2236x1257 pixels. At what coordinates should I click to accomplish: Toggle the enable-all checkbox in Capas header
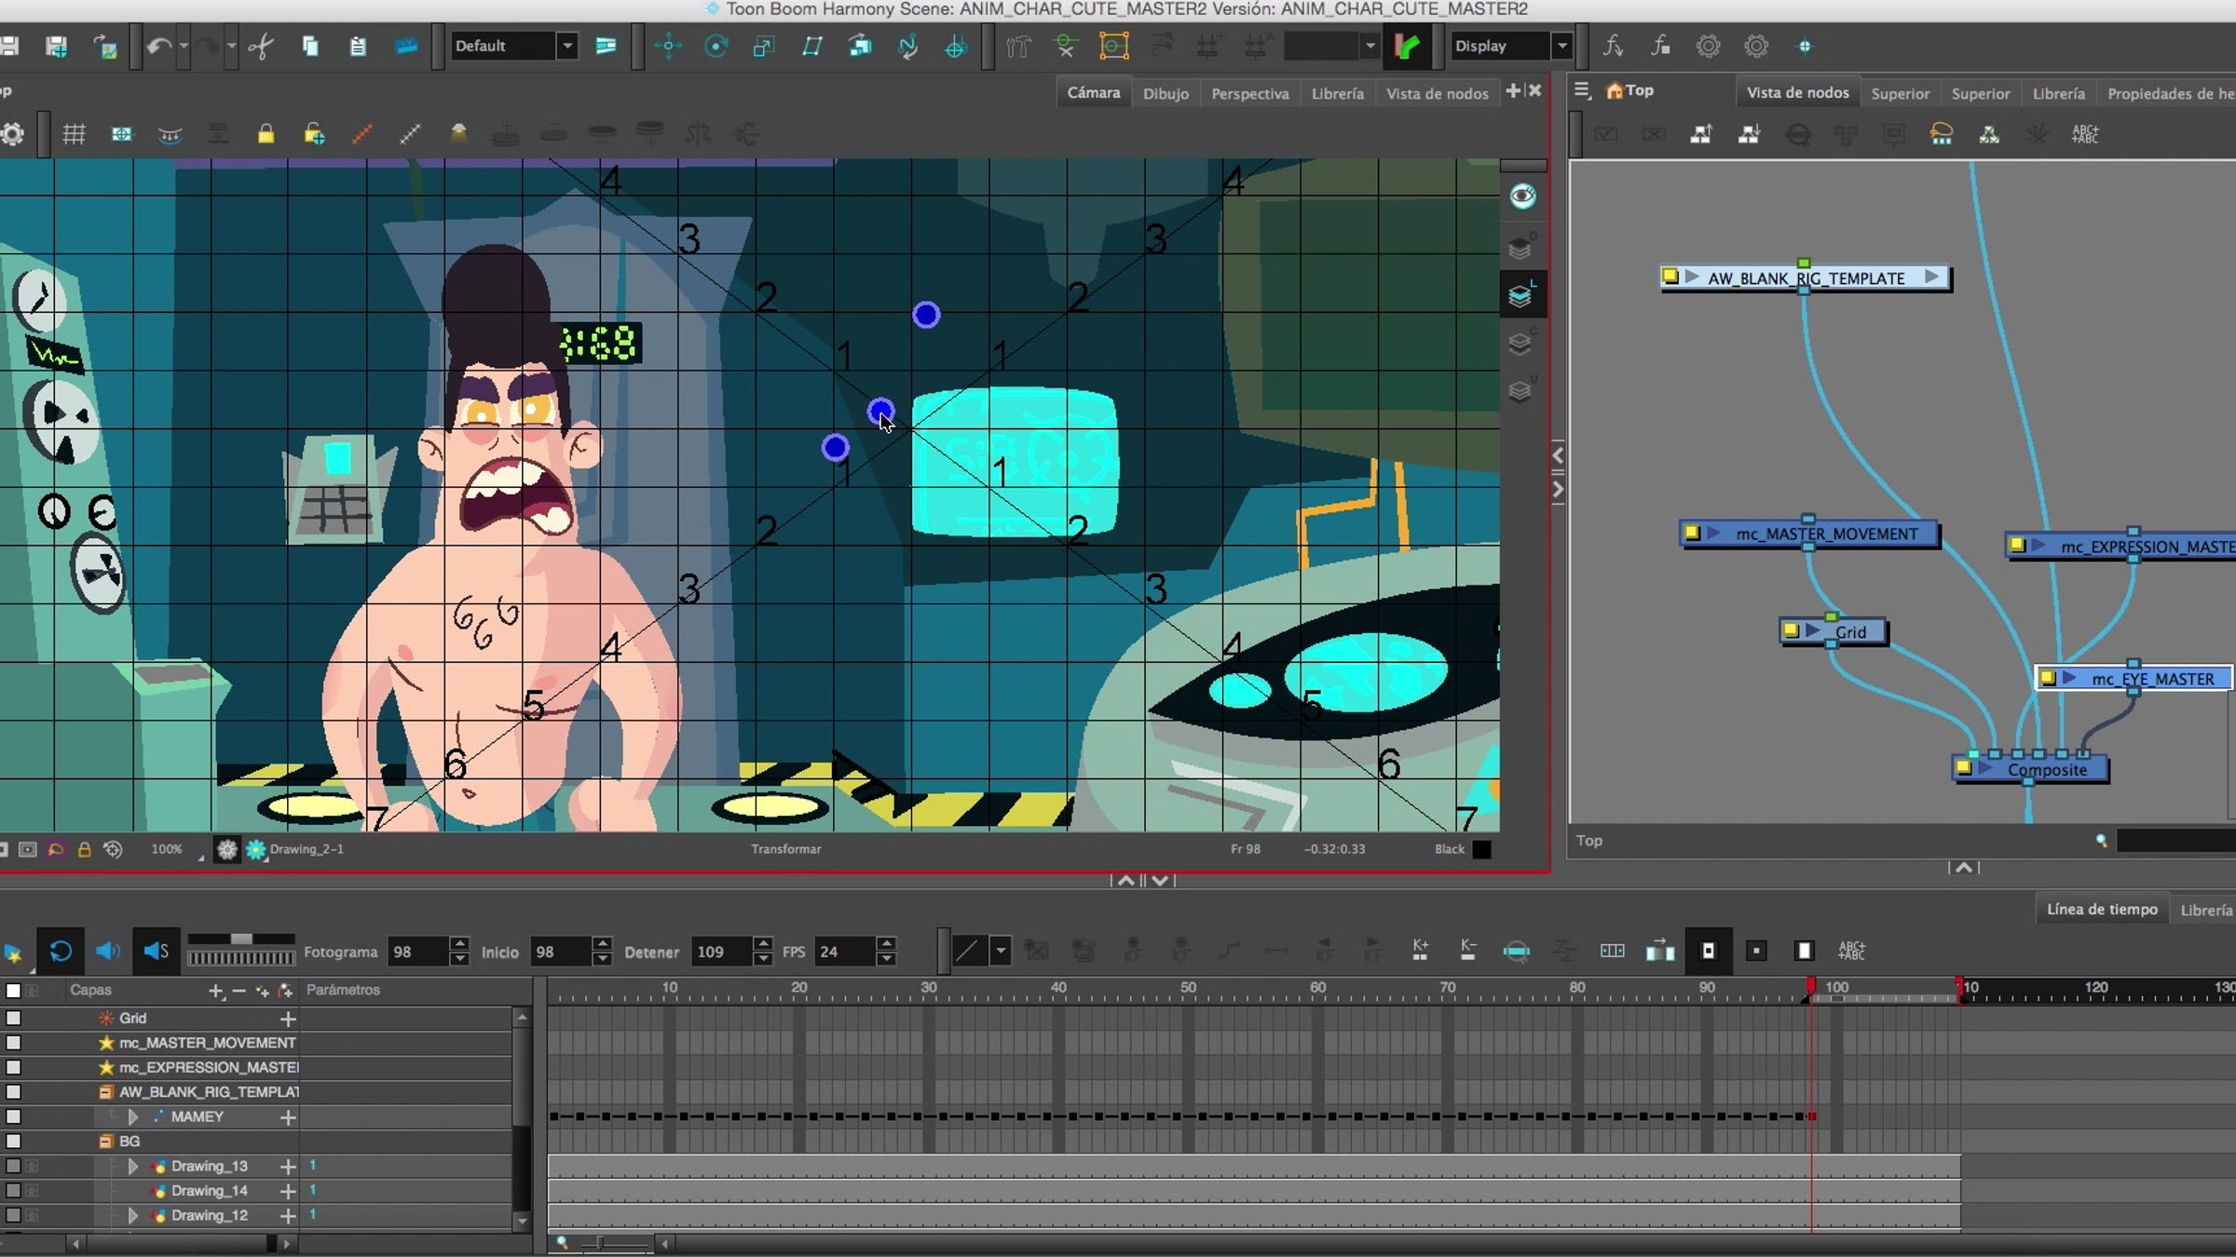13,991
